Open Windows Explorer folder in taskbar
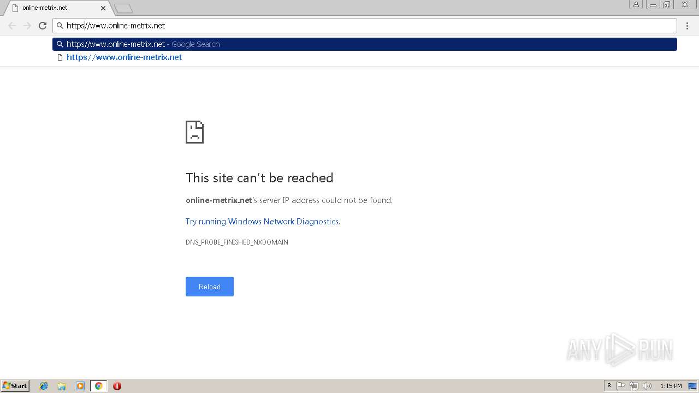 (x=62, y=386)
